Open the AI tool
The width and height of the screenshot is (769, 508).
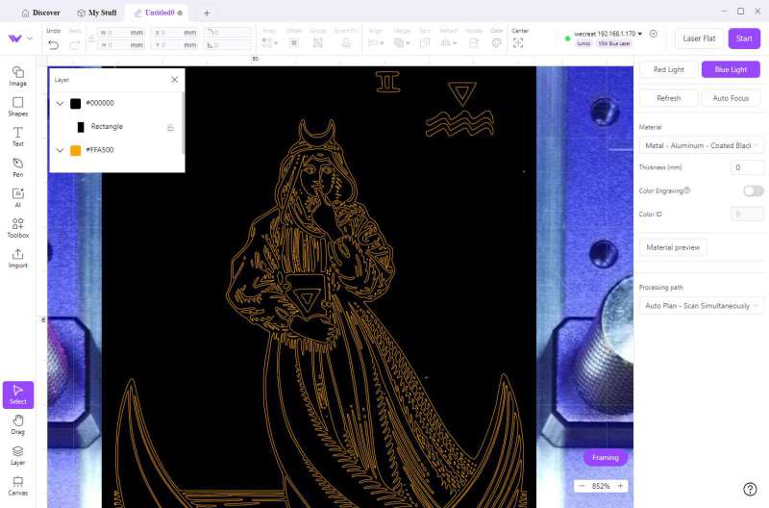(17, 197)
